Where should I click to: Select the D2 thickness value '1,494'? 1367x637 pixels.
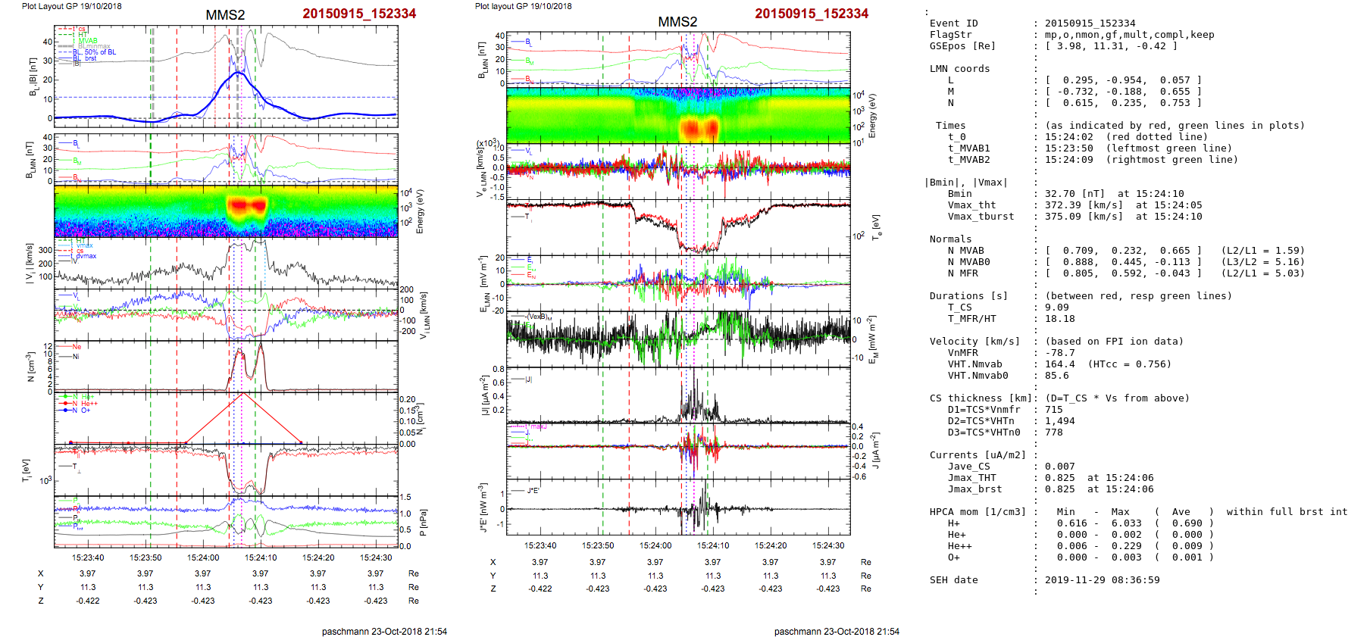tap(1060, 421)
